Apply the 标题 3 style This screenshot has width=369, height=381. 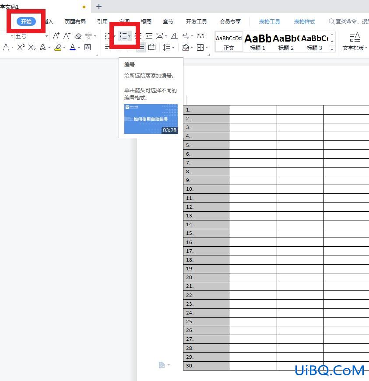(314, 42)
